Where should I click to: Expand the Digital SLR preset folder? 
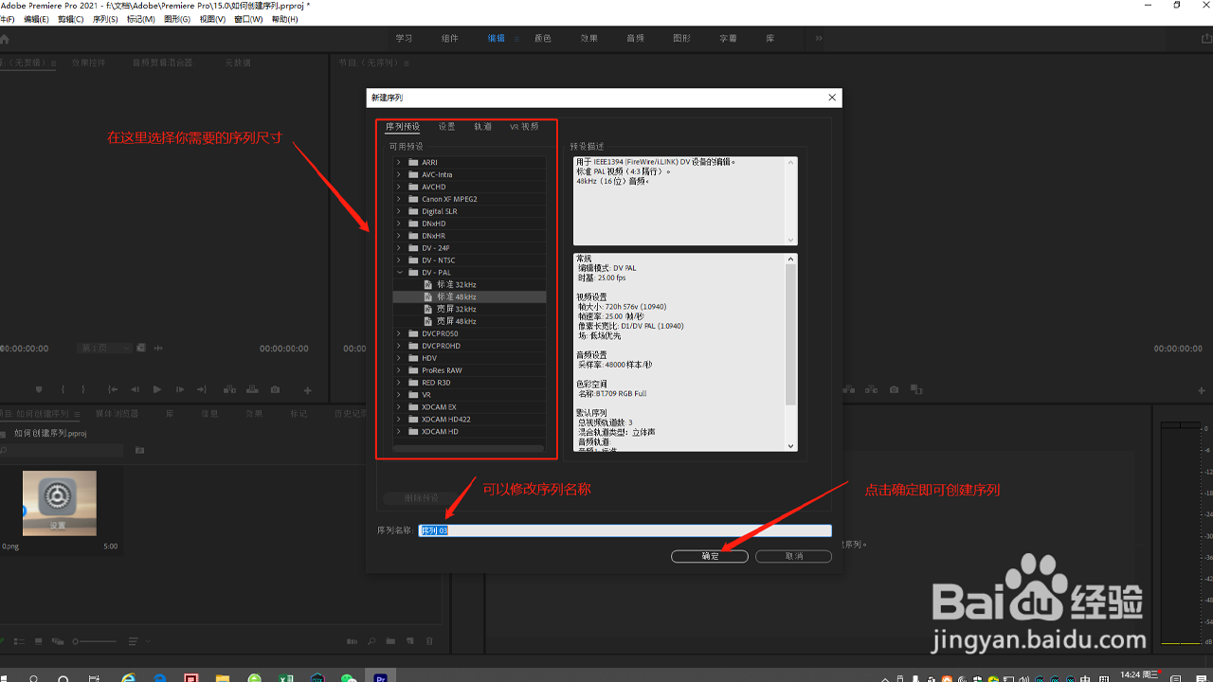pos(399,211)
